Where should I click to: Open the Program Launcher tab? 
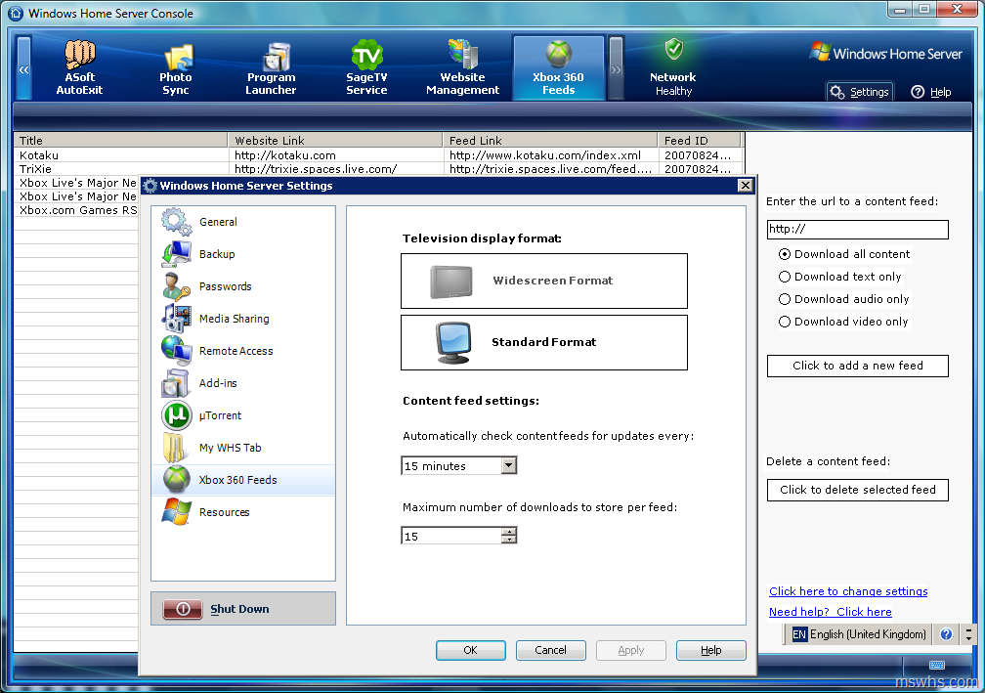coord(272,67)
